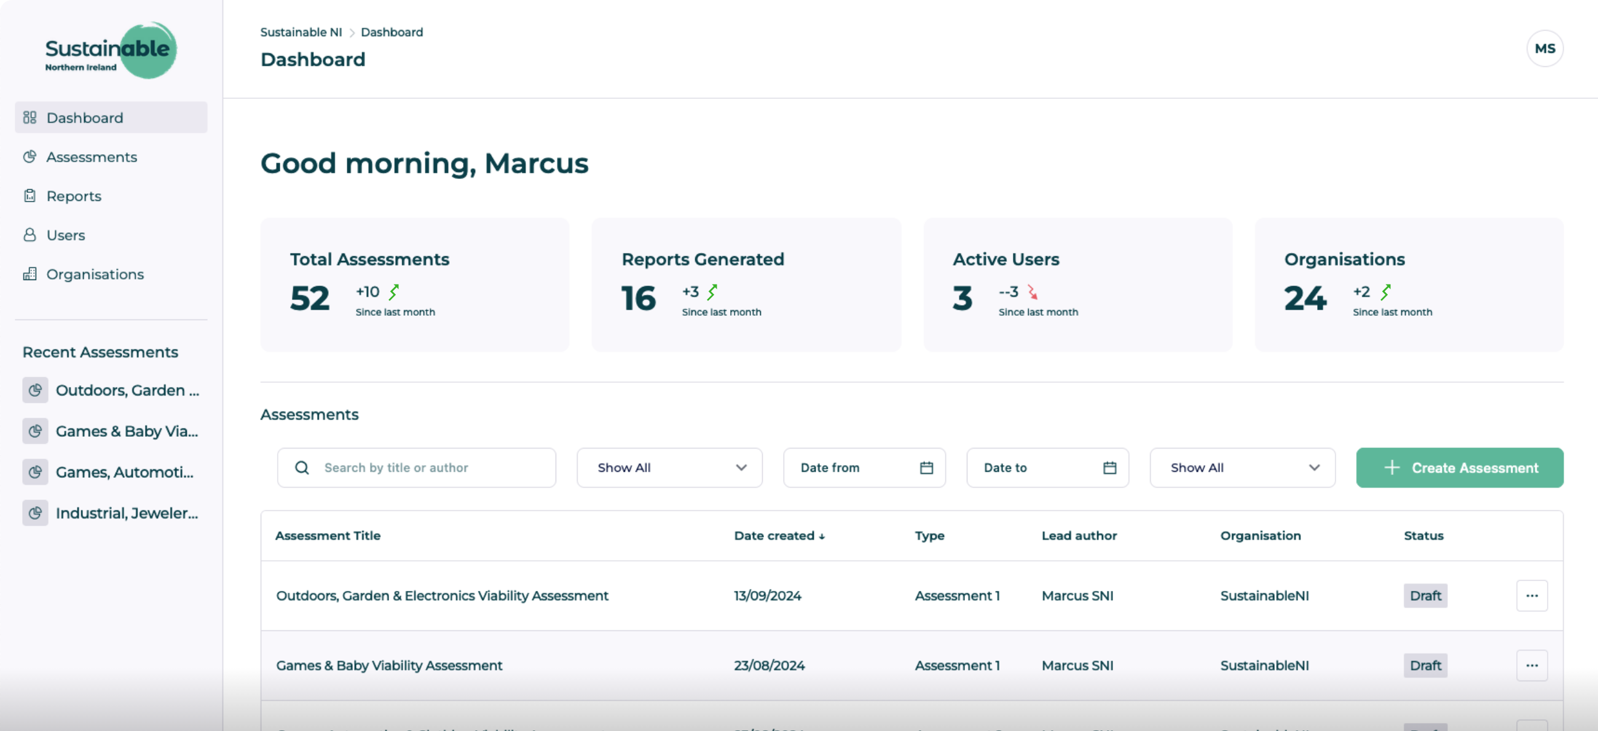Open the MS user avatar menu

1544,49
